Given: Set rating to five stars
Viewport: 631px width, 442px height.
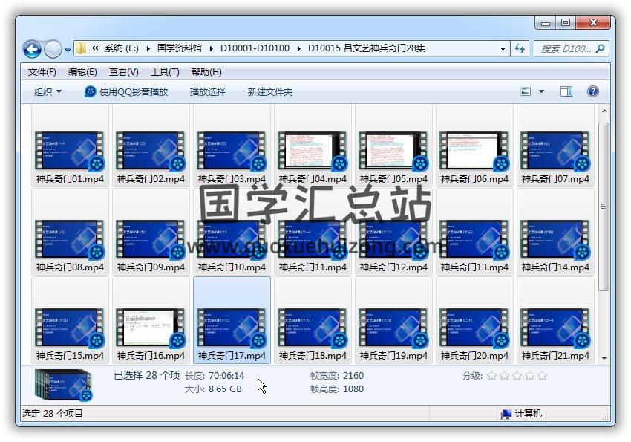Looking at the screenshot, I should pos(542,376).
